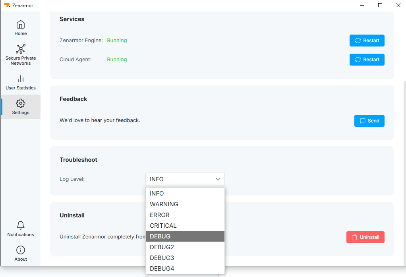The height and width of the screenshot is (277, 406).
Task: Send feedback with the Send button
Action: pyautogui.click(x=369, y=121)
